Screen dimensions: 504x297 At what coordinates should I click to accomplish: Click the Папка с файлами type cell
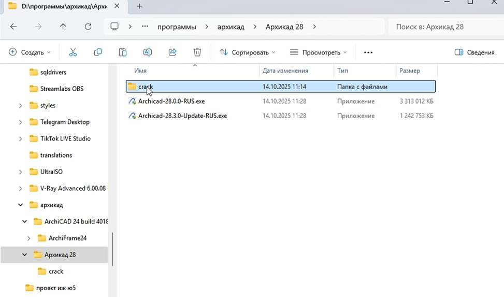click(362, 87)
